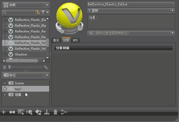The width and height of the screenshot is (179, 122).
Task: Click the tag icon of Scene entry
Action: [x=11, y=83]
